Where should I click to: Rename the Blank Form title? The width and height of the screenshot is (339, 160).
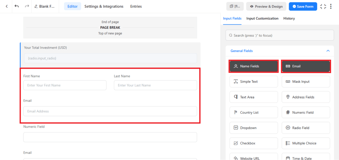[45, 7]
